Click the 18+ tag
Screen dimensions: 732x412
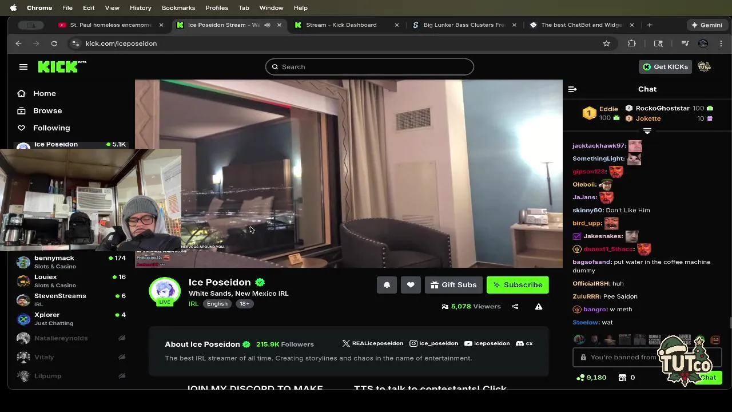(245, 304)
